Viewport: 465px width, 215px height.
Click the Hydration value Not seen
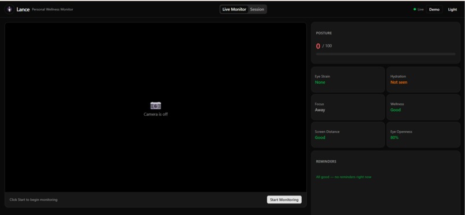click(399, 82)
